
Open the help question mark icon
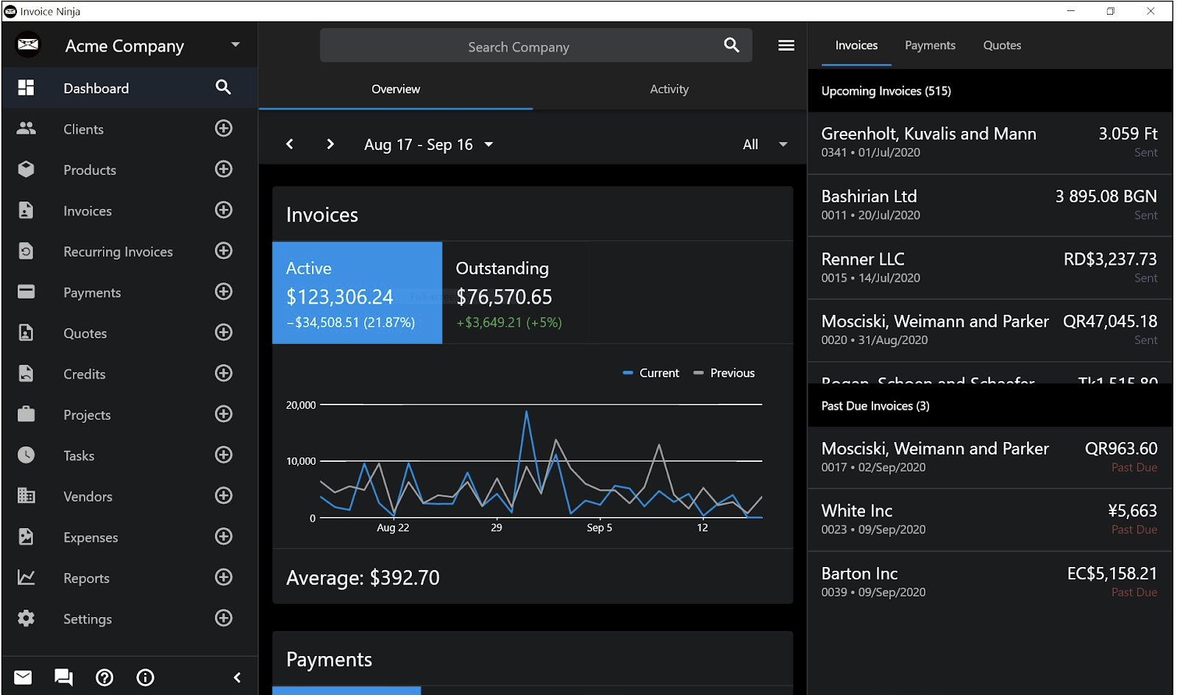click(104, 677)
